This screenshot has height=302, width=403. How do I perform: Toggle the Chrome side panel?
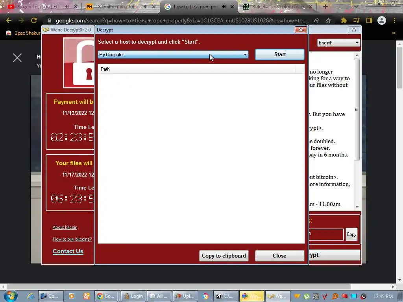[x=369, y=20]
